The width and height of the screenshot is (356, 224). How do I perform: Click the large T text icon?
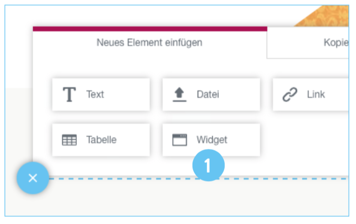(69, 95)
